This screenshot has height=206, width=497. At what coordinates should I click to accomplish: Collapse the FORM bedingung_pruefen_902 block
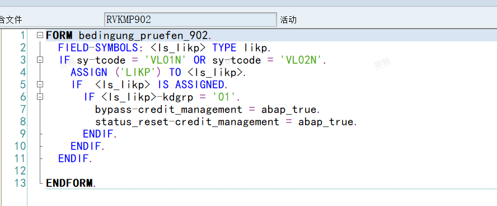[40, 35]
